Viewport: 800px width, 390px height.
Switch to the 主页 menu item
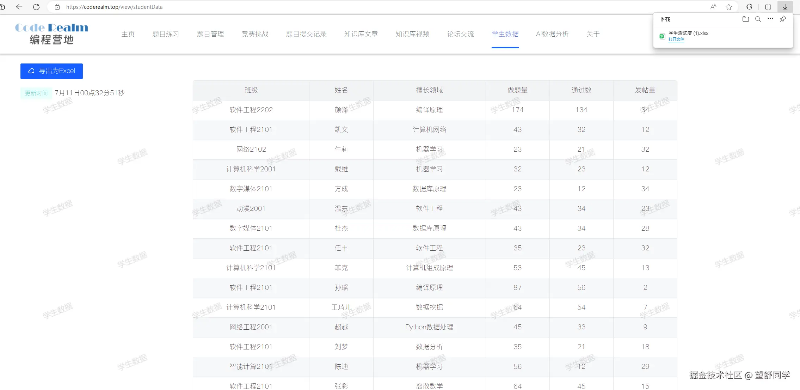pos(128,34)
